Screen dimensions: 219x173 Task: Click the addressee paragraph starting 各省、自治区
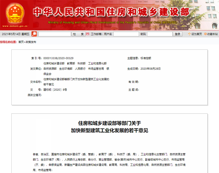(x=109, y=162)
